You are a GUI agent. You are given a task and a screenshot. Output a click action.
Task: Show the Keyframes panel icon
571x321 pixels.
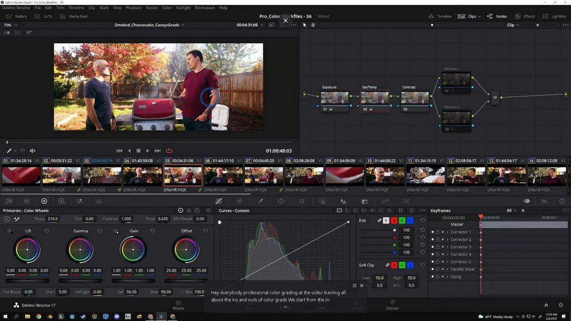pos(526,201)
